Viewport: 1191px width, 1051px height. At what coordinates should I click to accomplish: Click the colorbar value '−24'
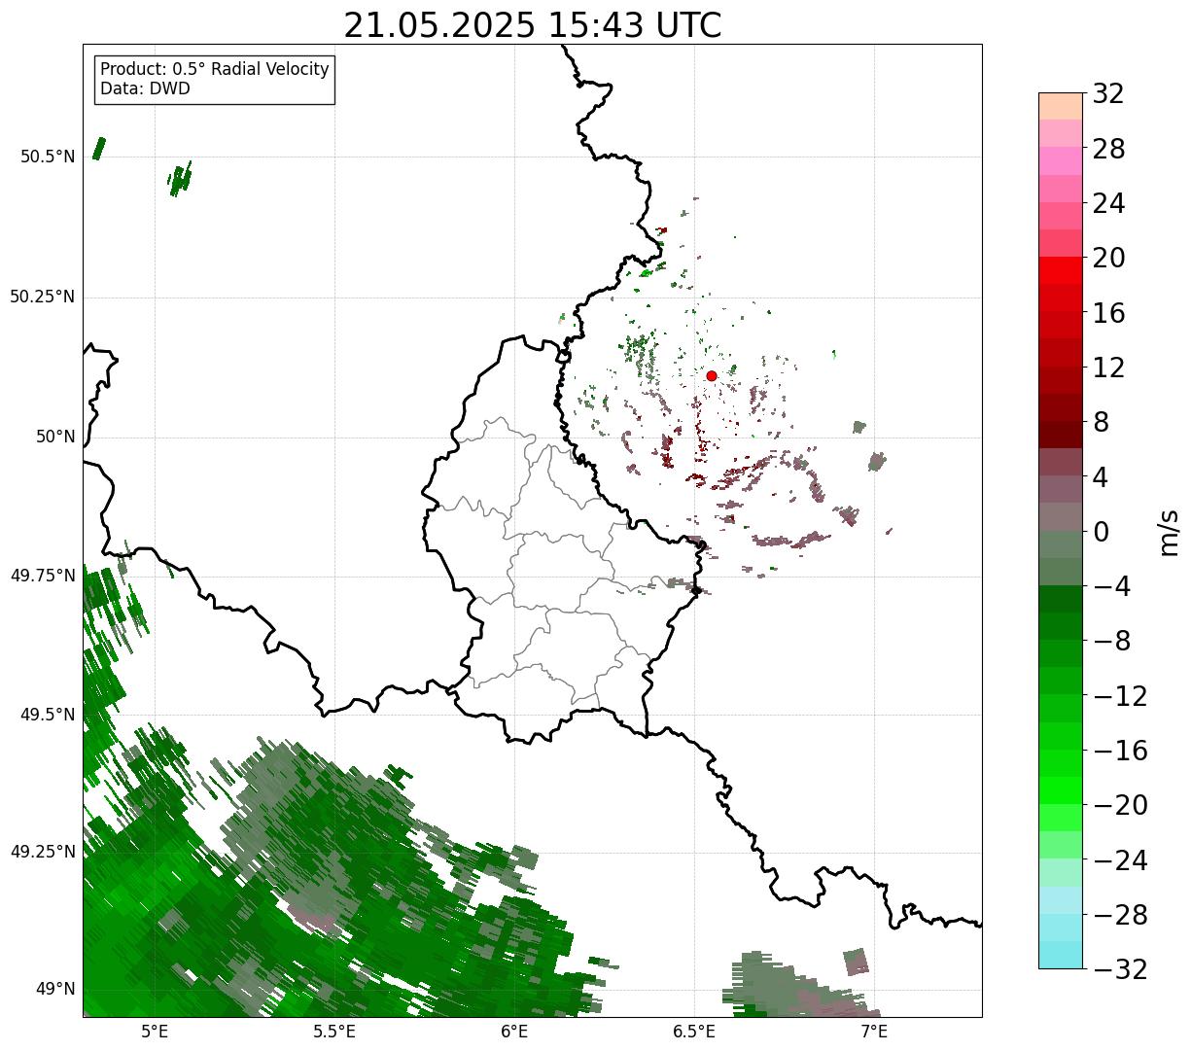tap(1120, 860)
